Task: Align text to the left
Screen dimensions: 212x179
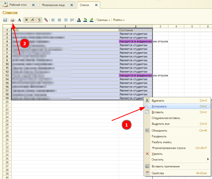Action: tap(53, 20)
